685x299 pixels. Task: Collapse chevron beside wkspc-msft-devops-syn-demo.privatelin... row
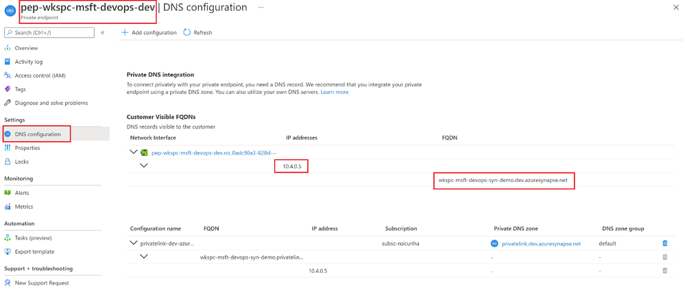pos(144,257)
